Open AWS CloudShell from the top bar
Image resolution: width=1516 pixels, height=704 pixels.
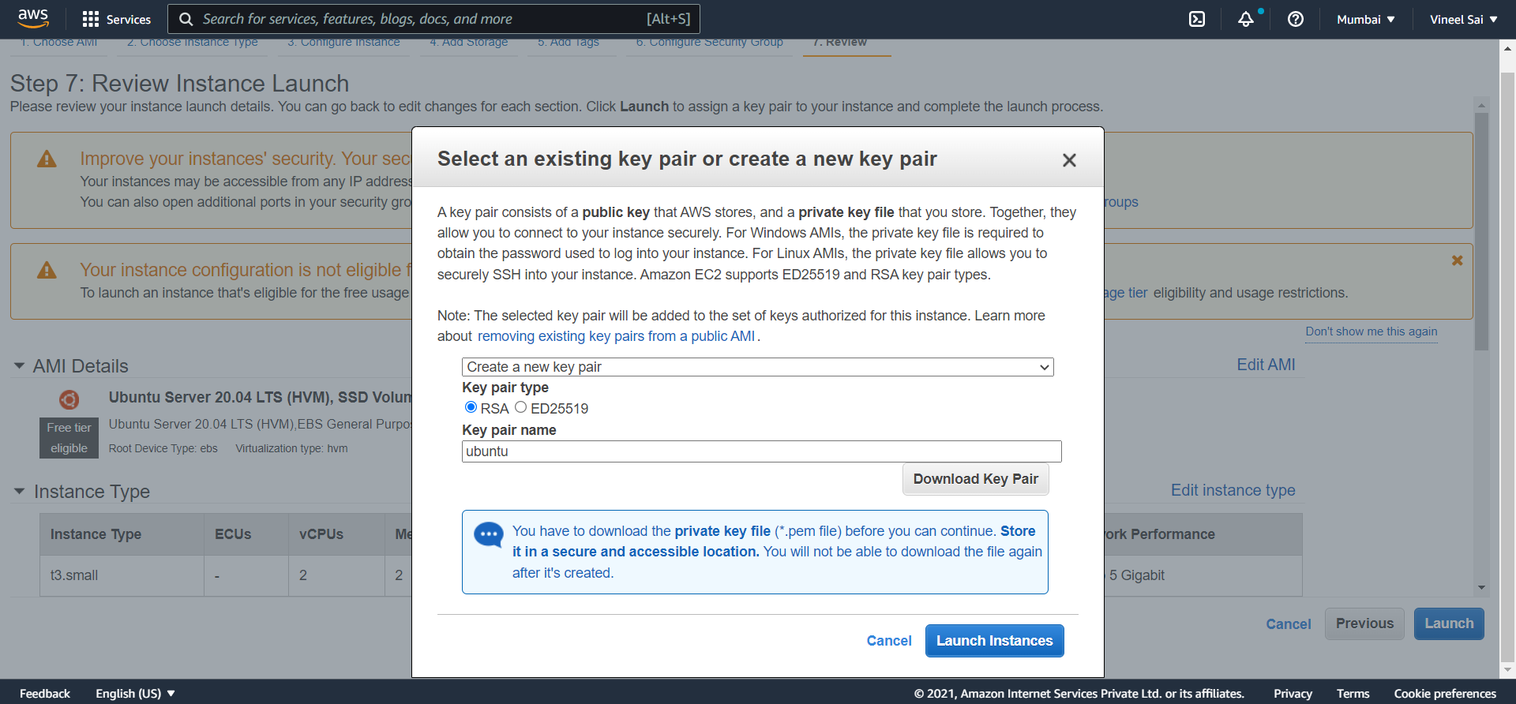click(x=1196, y=19)
